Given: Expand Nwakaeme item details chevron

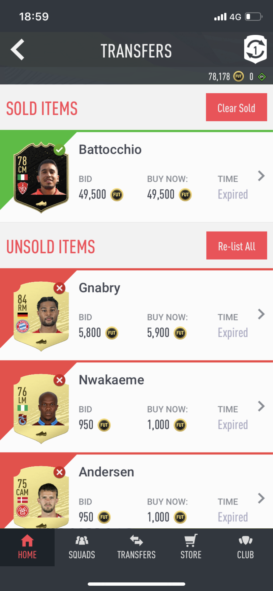Looking at the screenshot, I should (x=261, y=406).
